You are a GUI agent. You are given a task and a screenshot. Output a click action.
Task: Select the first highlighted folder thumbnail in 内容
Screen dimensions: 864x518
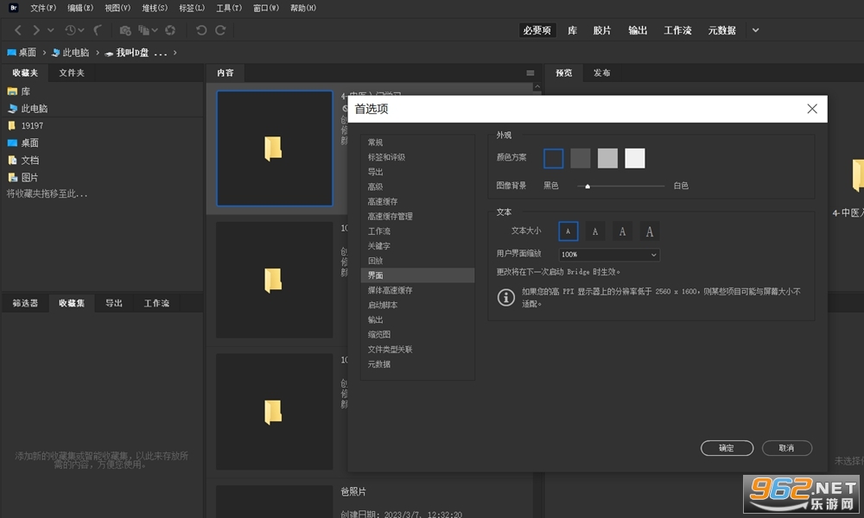pyautogui.click(x=275, y=148)
